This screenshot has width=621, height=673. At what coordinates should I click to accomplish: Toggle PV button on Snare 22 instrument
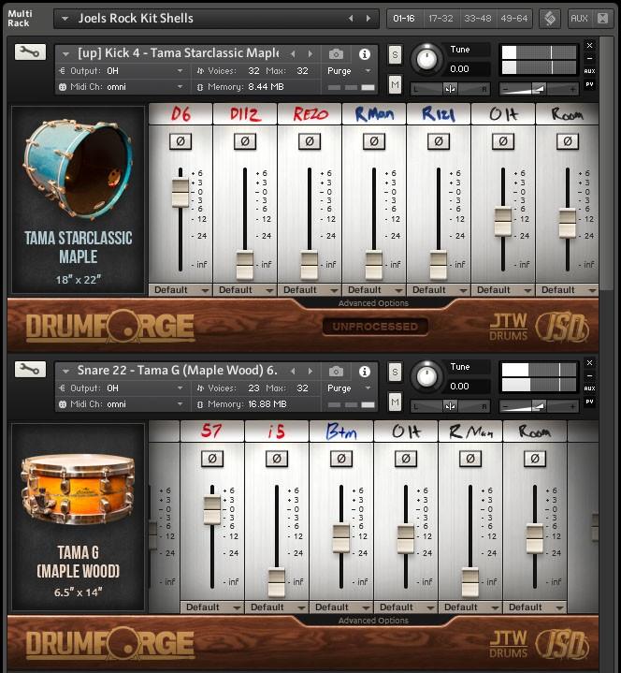[x=590, y=402]
